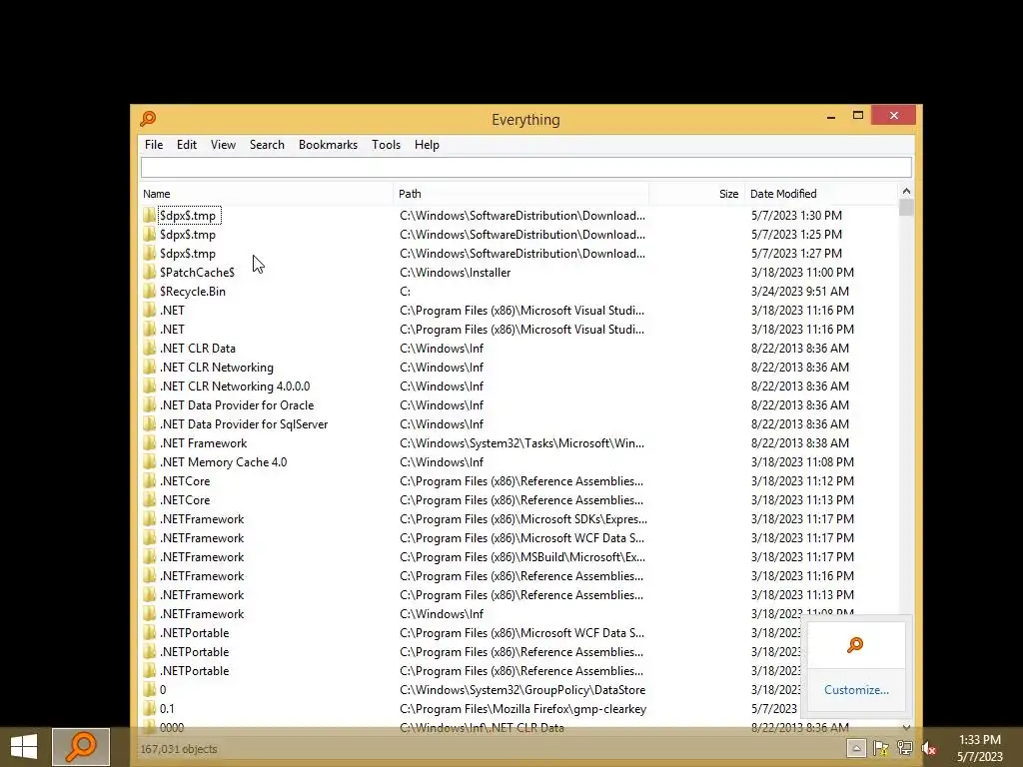Click the Customize... link in tray popup
The height and width of the screenshot is (767, 1023).
[856, 690]
